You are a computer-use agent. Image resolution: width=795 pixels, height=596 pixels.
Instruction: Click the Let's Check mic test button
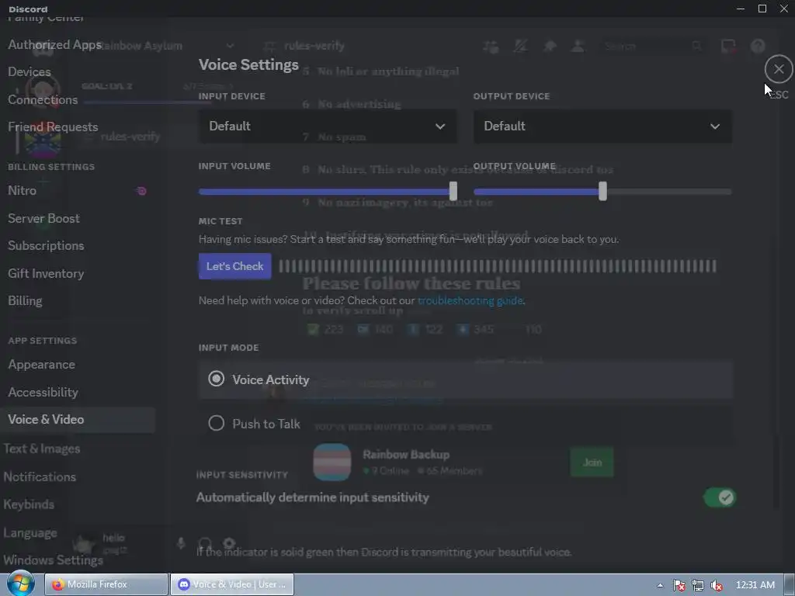click(234, 266)
